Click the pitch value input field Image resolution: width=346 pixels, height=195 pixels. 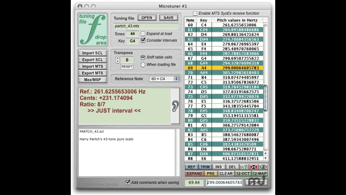coord(224,182)
